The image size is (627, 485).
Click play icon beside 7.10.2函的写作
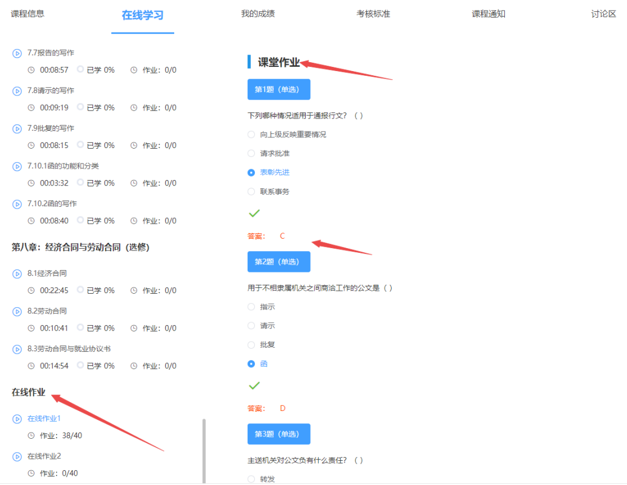[17, 204]
